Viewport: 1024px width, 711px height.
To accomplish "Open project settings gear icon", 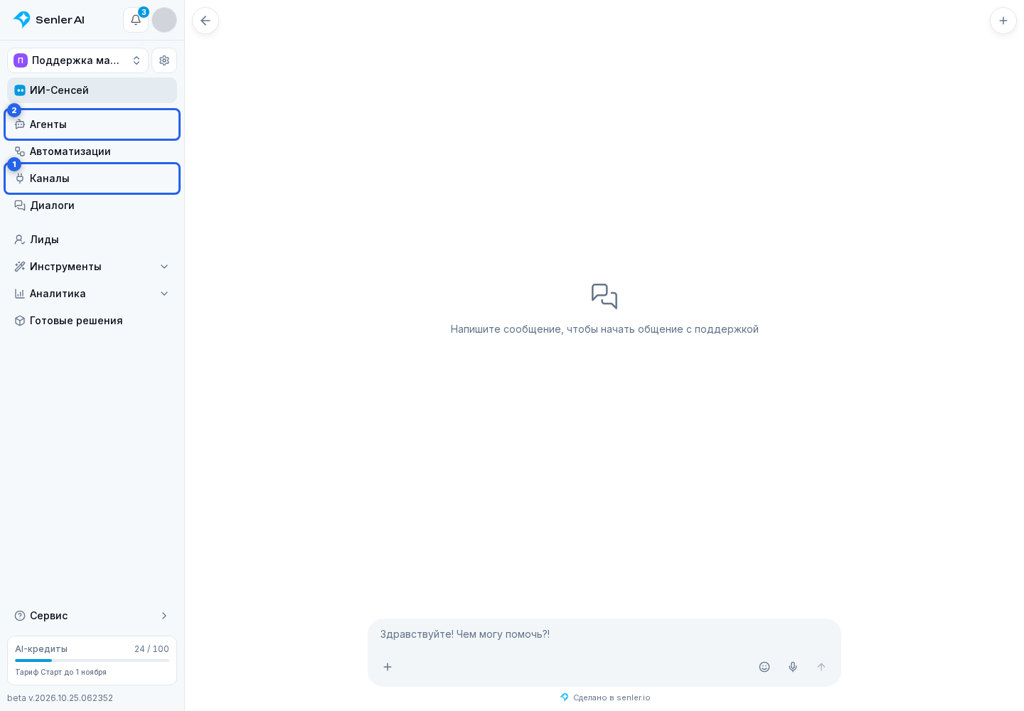I will click(x=164, y=60).
